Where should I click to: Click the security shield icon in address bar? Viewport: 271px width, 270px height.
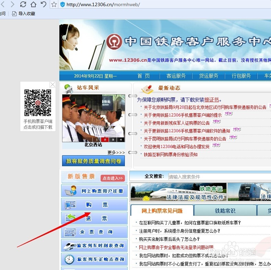pos(62,4)
